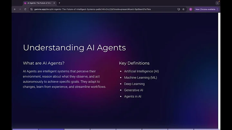Close the AI Agents tab

coord(54,3)
